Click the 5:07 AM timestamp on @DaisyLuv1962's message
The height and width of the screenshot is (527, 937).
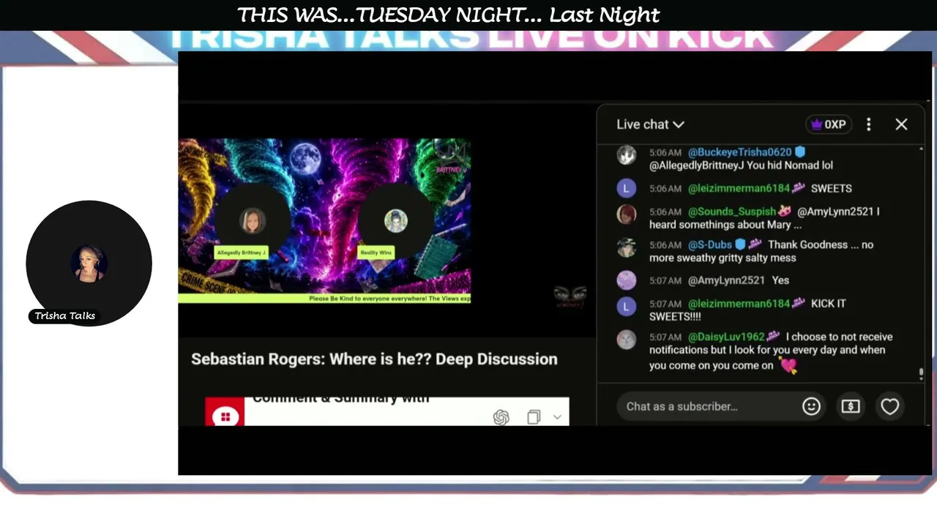pos(665,337)
